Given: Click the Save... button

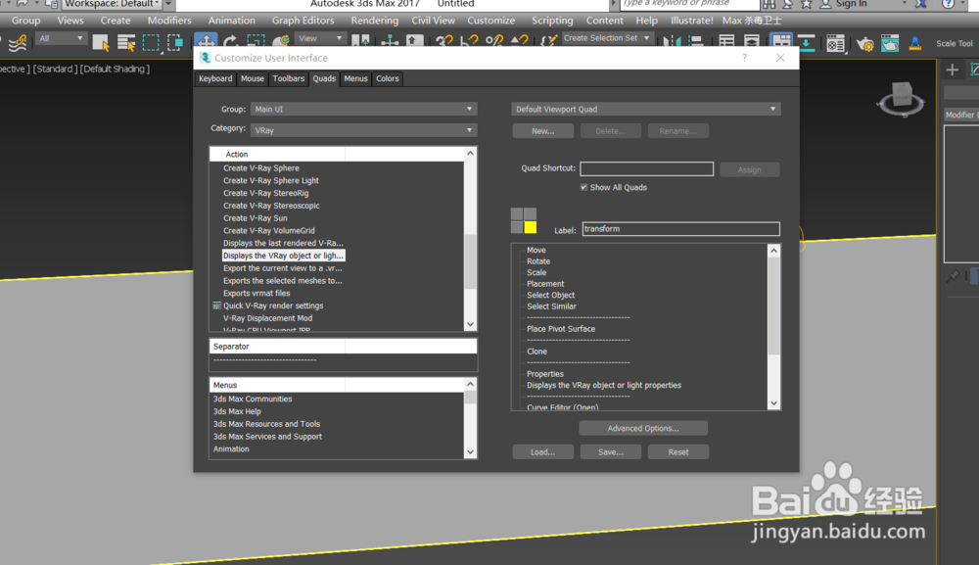Looking at the screenshot, I should coord(611,452).
